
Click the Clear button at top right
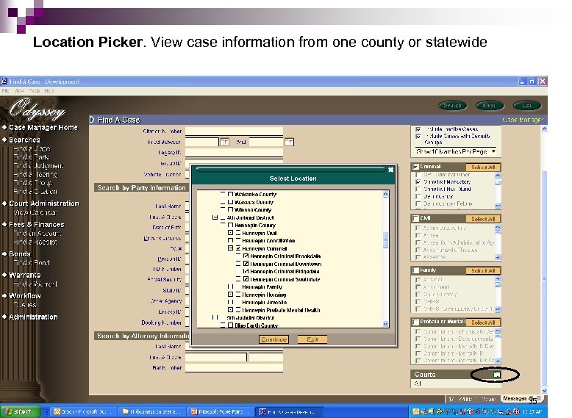pos(489,105)
